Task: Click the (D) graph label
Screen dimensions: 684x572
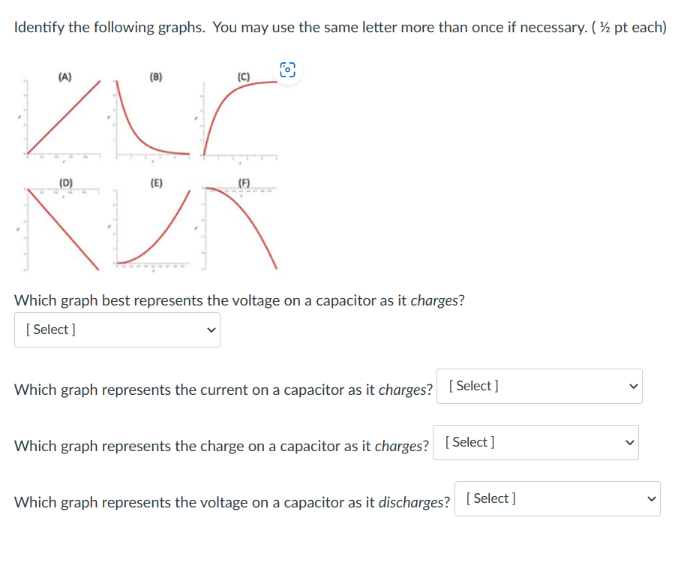Action: click(66, 182)
